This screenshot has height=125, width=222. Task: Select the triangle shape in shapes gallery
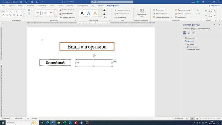pos(3,15)
